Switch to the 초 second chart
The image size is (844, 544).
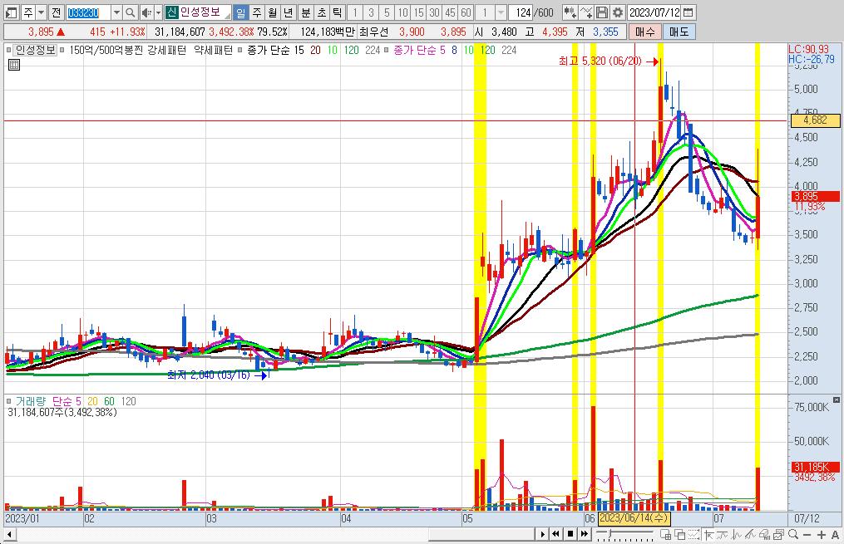click(x=321, y=12)
